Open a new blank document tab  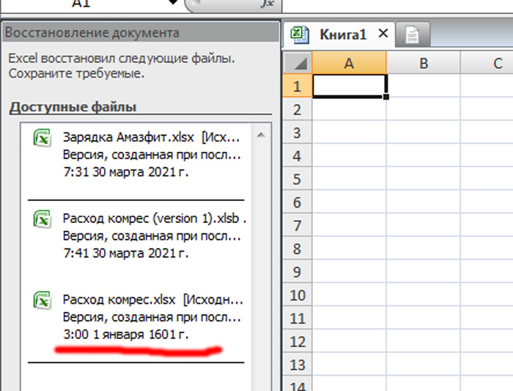[413, 34]
